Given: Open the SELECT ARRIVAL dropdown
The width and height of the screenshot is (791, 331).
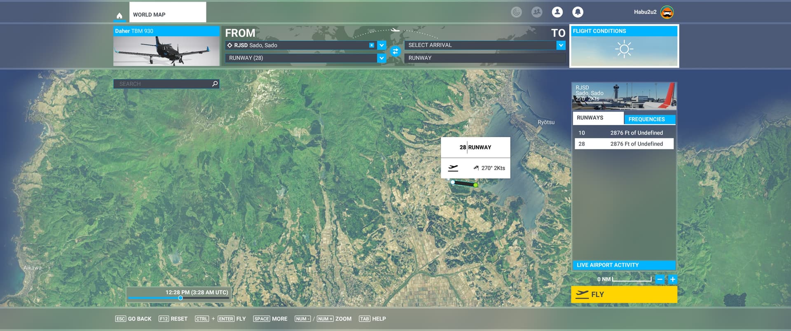Looking at the screenshot, I should click(x=561, y=45).
